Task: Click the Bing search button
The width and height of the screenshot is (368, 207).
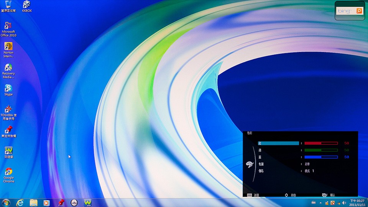Action: point(359,11)
